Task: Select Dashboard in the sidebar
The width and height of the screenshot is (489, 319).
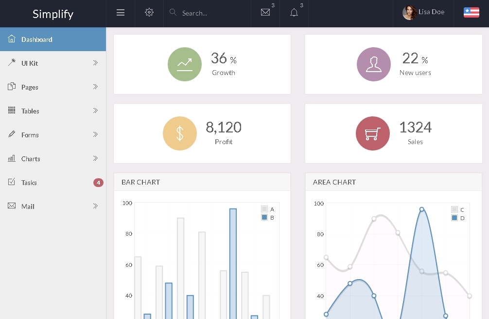Action: click(x=52, y=39)
